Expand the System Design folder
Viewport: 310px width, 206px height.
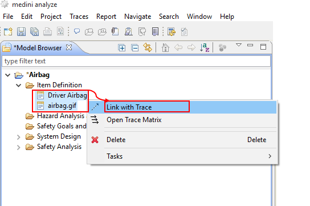pyautogui.click(x=19, y=137)
